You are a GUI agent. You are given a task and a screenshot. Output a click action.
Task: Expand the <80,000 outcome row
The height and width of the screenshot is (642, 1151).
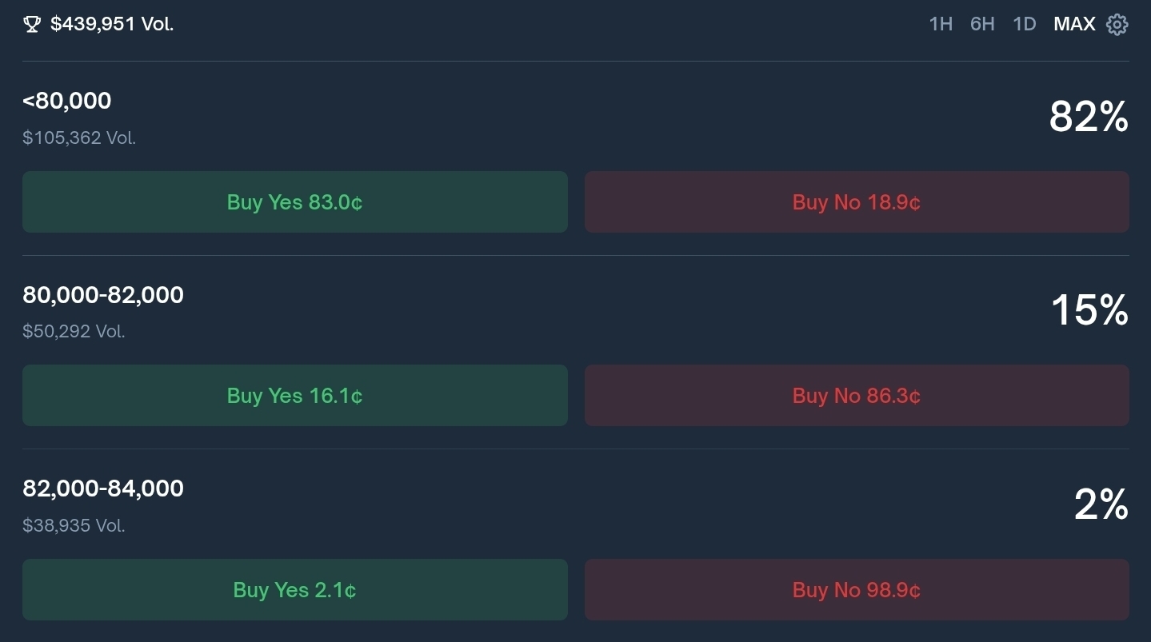tap(67, 101)
